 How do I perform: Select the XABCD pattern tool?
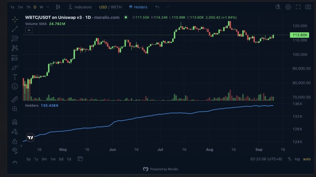[x=15, y=48]
